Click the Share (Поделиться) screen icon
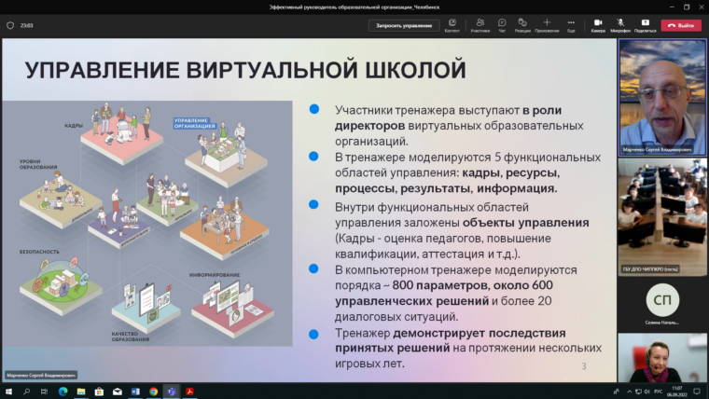The height and width of the screenshot is (399, 709). (x=645, y=25)
